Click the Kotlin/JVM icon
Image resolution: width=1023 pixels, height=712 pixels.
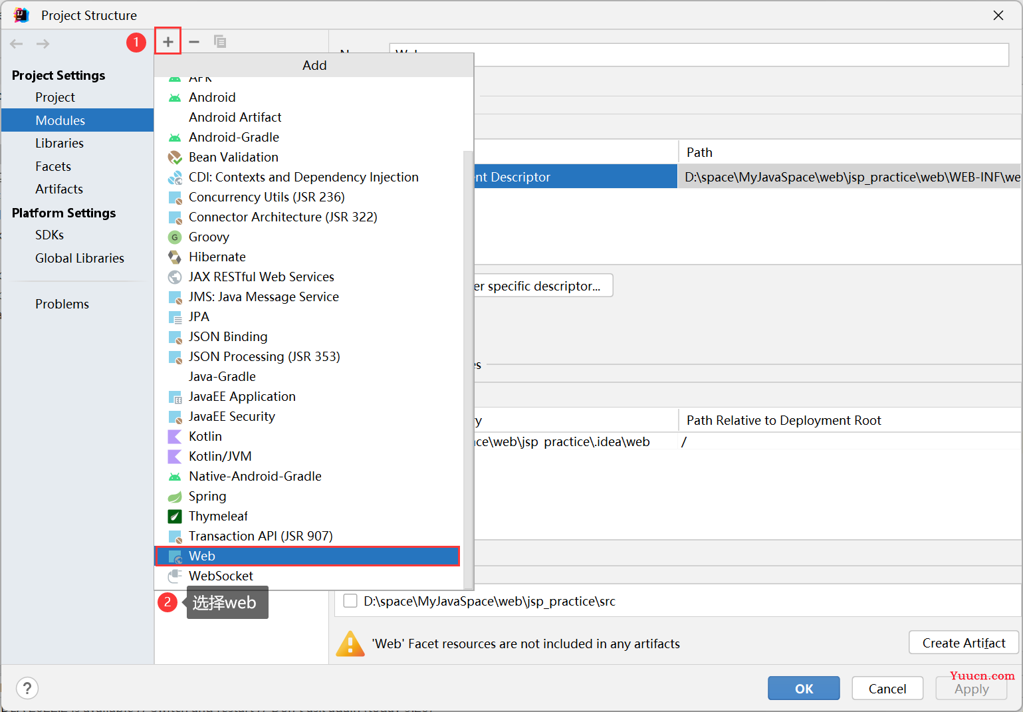tap(175, 457)
